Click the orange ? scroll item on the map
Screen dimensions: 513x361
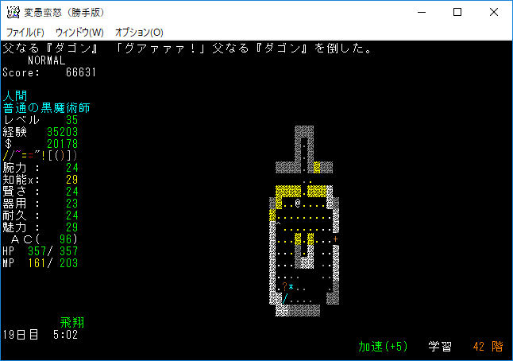(x=284, y=286)
